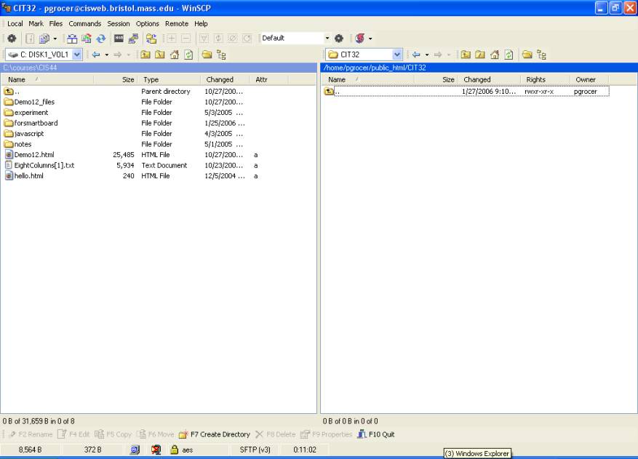Open Preferences with the first toolbar gear icon

coord(12,39)
